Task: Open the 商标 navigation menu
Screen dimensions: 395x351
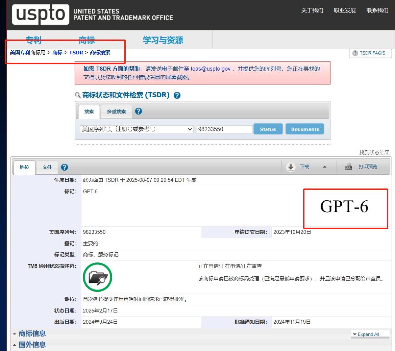Action: click(87, 40)
